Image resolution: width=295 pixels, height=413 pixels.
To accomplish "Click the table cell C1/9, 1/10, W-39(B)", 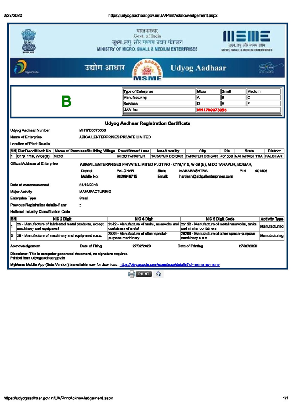I will coord(35,156).
